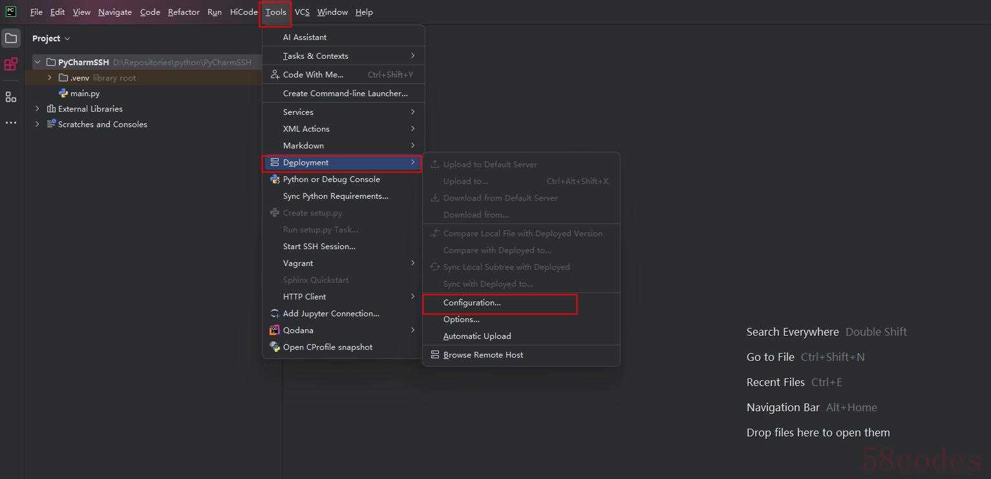Collapse the PyCharmSSH project node

click(x=37, y=63)
